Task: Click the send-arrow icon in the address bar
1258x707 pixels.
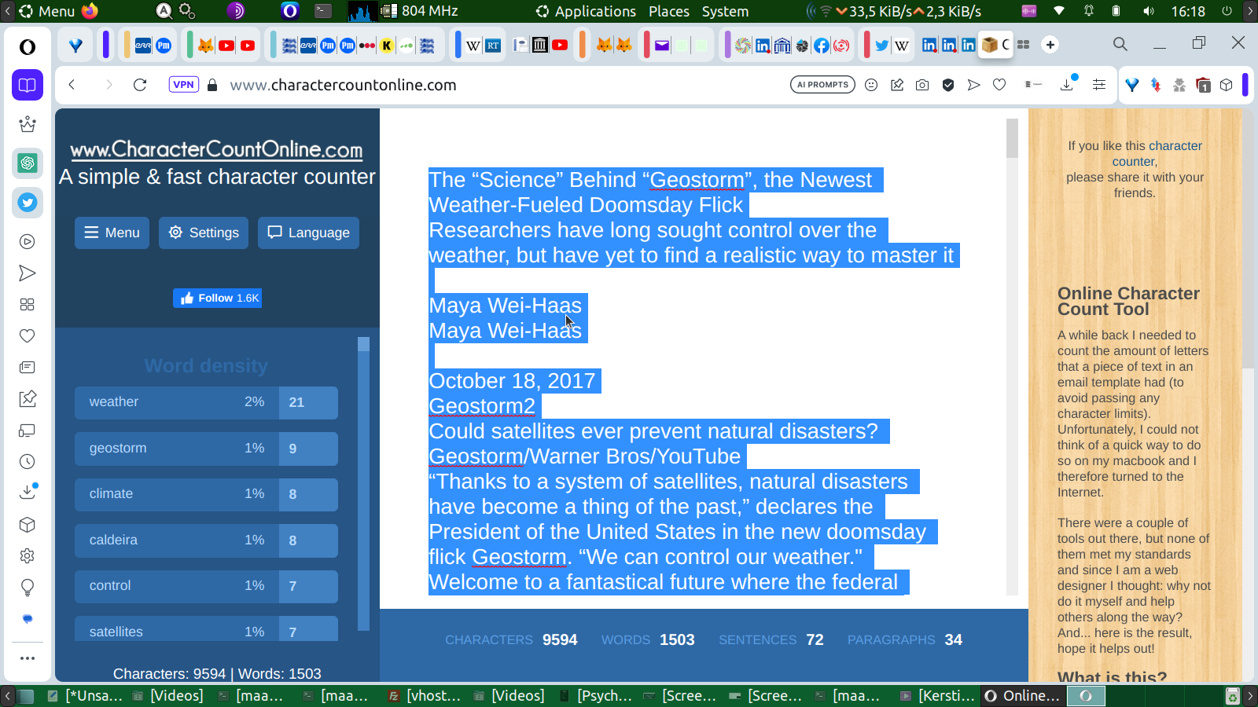Action: coord(974,85)
